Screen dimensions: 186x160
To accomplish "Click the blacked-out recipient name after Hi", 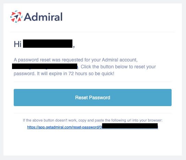I will [48, 44].
